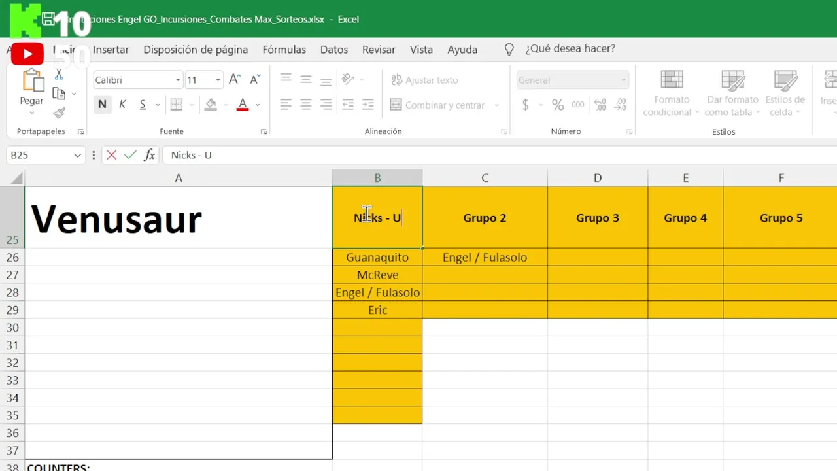
Task: Open the Calibri font name dropdown
Action: pos(177,80)
